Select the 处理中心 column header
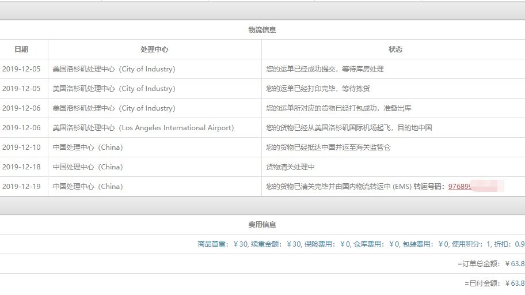Image resolution: width=525 pixels, height=295 pixels. click(154, 50)
